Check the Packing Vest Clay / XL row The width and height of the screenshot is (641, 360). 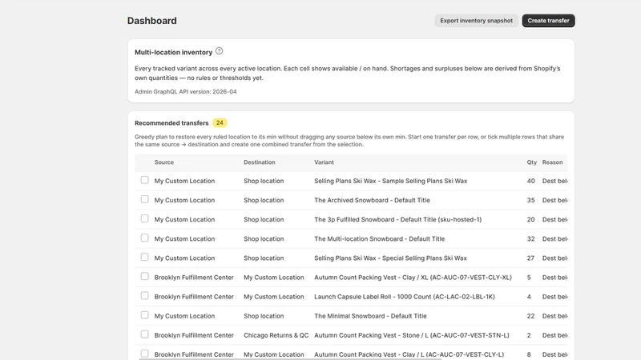(145, 276)
